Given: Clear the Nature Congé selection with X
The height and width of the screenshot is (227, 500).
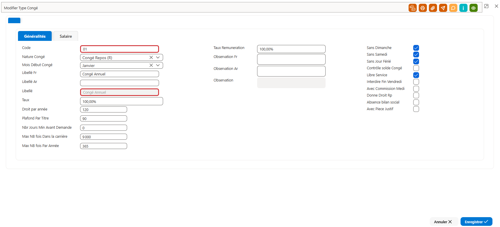Looking at the screenshot, I should pyautogui.click(x=151, y=57).
